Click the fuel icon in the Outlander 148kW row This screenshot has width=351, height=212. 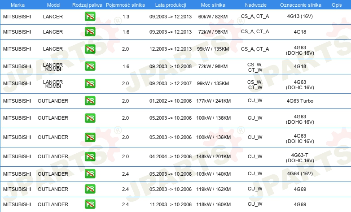(x=90, y=156)
